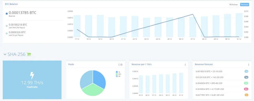Click the 8,461.69 USD forecast row
The image size is (254, 101).
pyautogui.click(x=222, y=95)
